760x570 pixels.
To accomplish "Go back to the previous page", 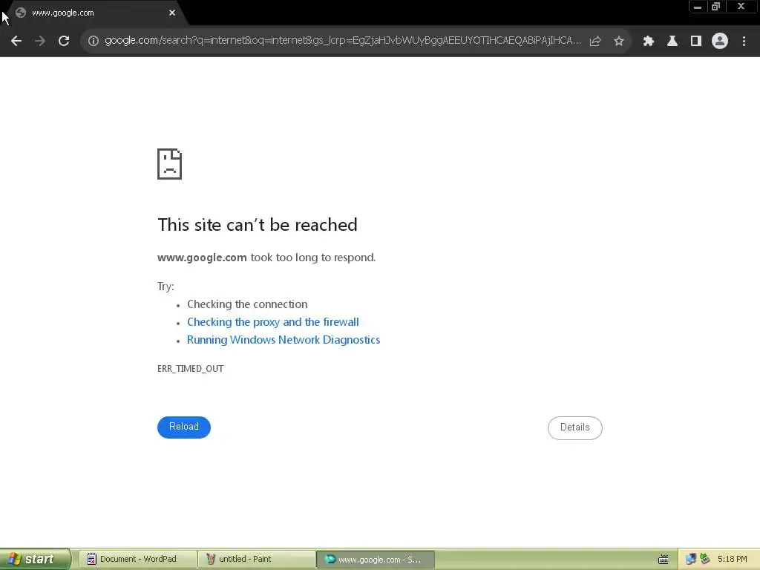I will tap(16, 42).
